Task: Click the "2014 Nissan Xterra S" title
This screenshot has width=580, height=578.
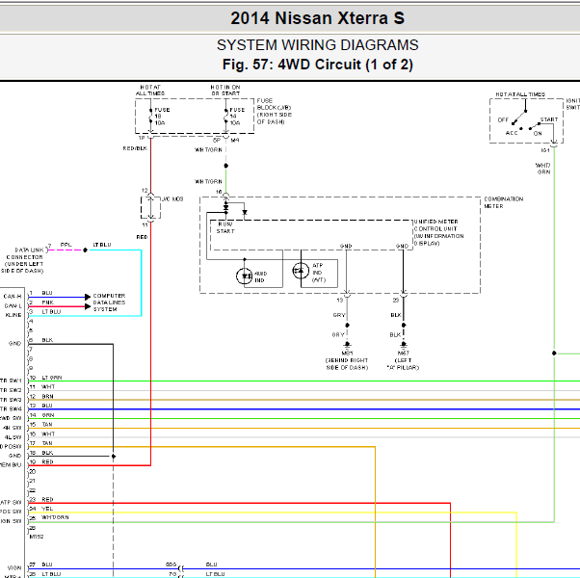Action: [x=317, y=18]
